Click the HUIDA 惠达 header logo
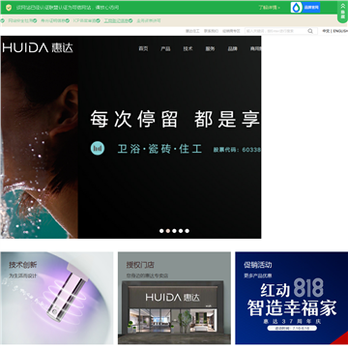The height and width of the screenshot is (348, 348). pyautogui.click(x=38, y=47)
